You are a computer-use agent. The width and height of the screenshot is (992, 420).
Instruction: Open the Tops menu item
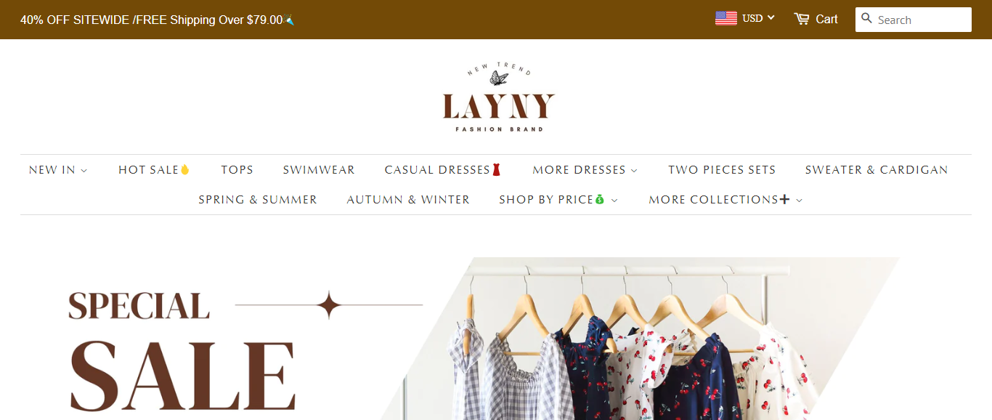click(x=237, y=170)
